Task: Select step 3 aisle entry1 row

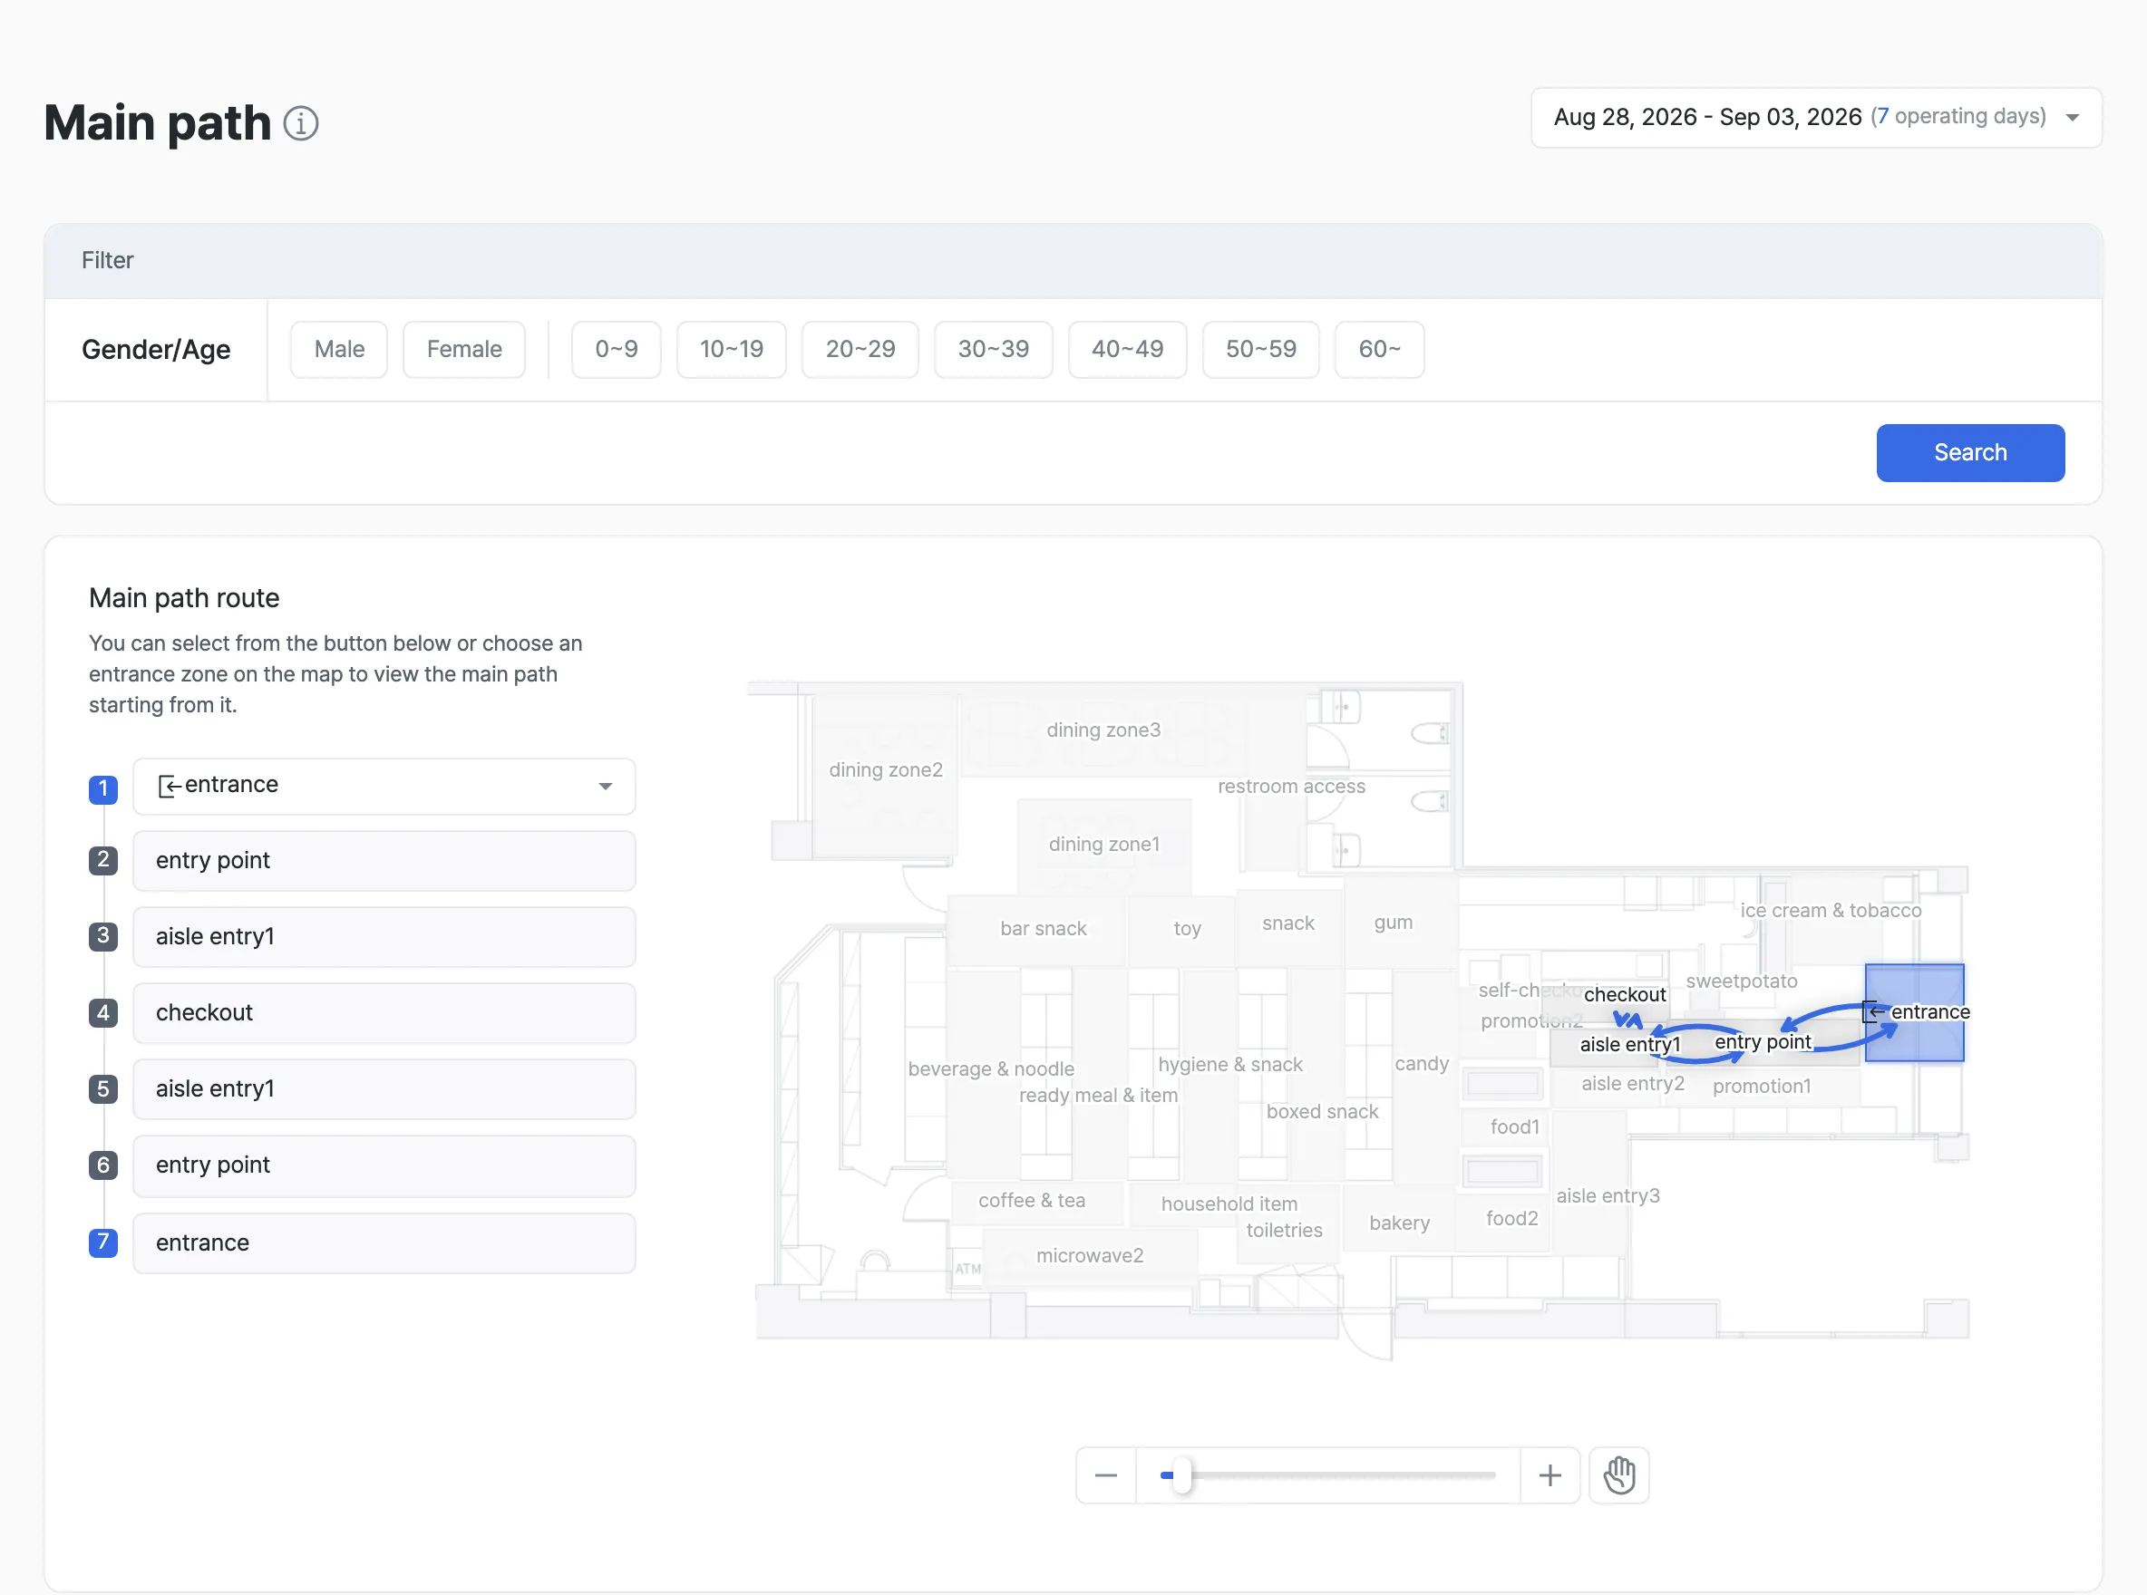Action: (x=384, y=936)
